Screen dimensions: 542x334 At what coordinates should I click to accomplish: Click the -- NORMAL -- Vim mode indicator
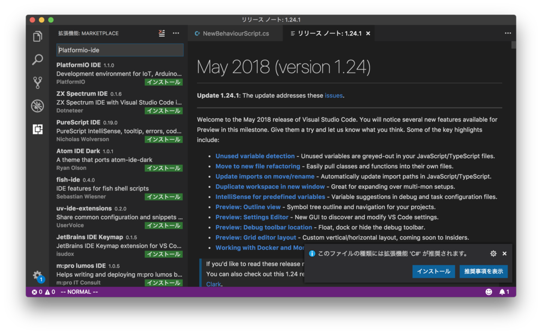[x=79, y=292]
